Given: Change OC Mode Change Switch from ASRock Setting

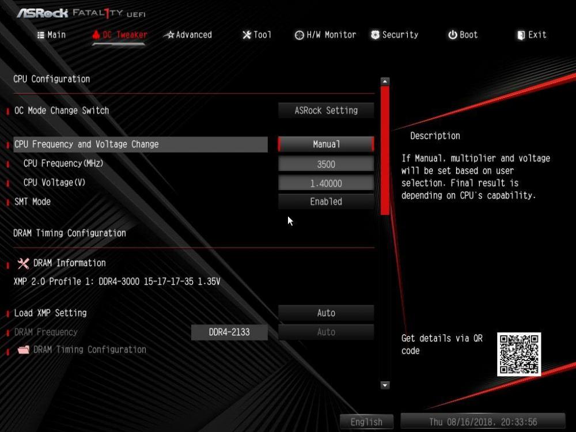Looking at the screenshot, I should pos(325,110).
